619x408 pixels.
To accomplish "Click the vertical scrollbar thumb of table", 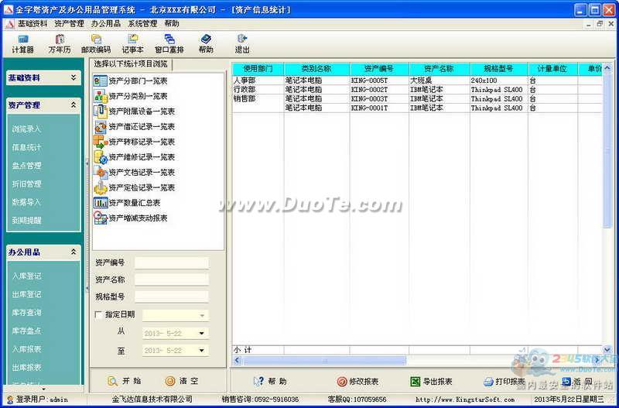I will [x=607, y=149].
